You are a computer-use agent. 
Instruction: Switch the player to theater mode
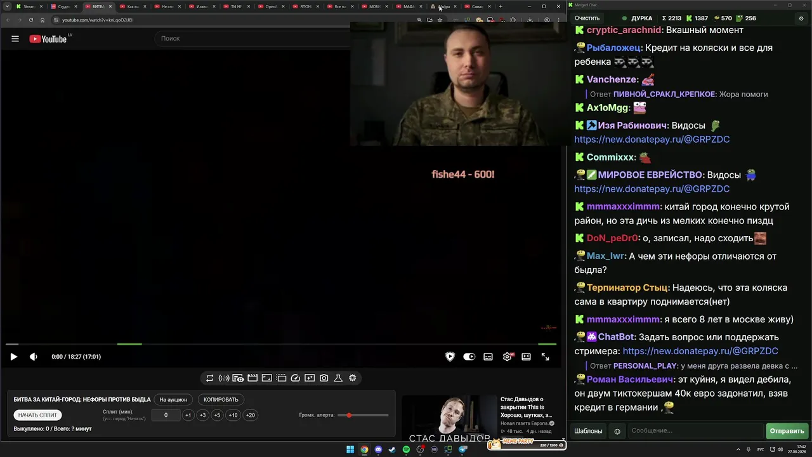coord(526,357)
